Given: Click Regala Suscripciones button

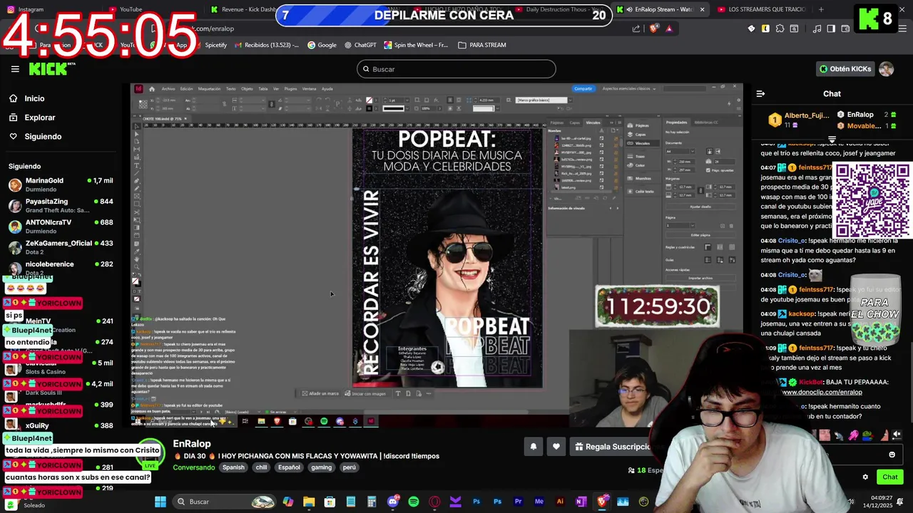Looking at the screenshot, I should click(612, 447).
